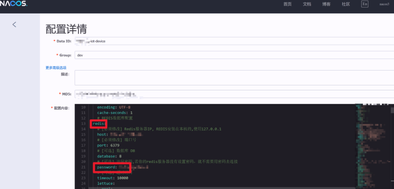The image size is (394, 189).
Task: Click line number 10 in the gutter
Action: pos(83,107)
